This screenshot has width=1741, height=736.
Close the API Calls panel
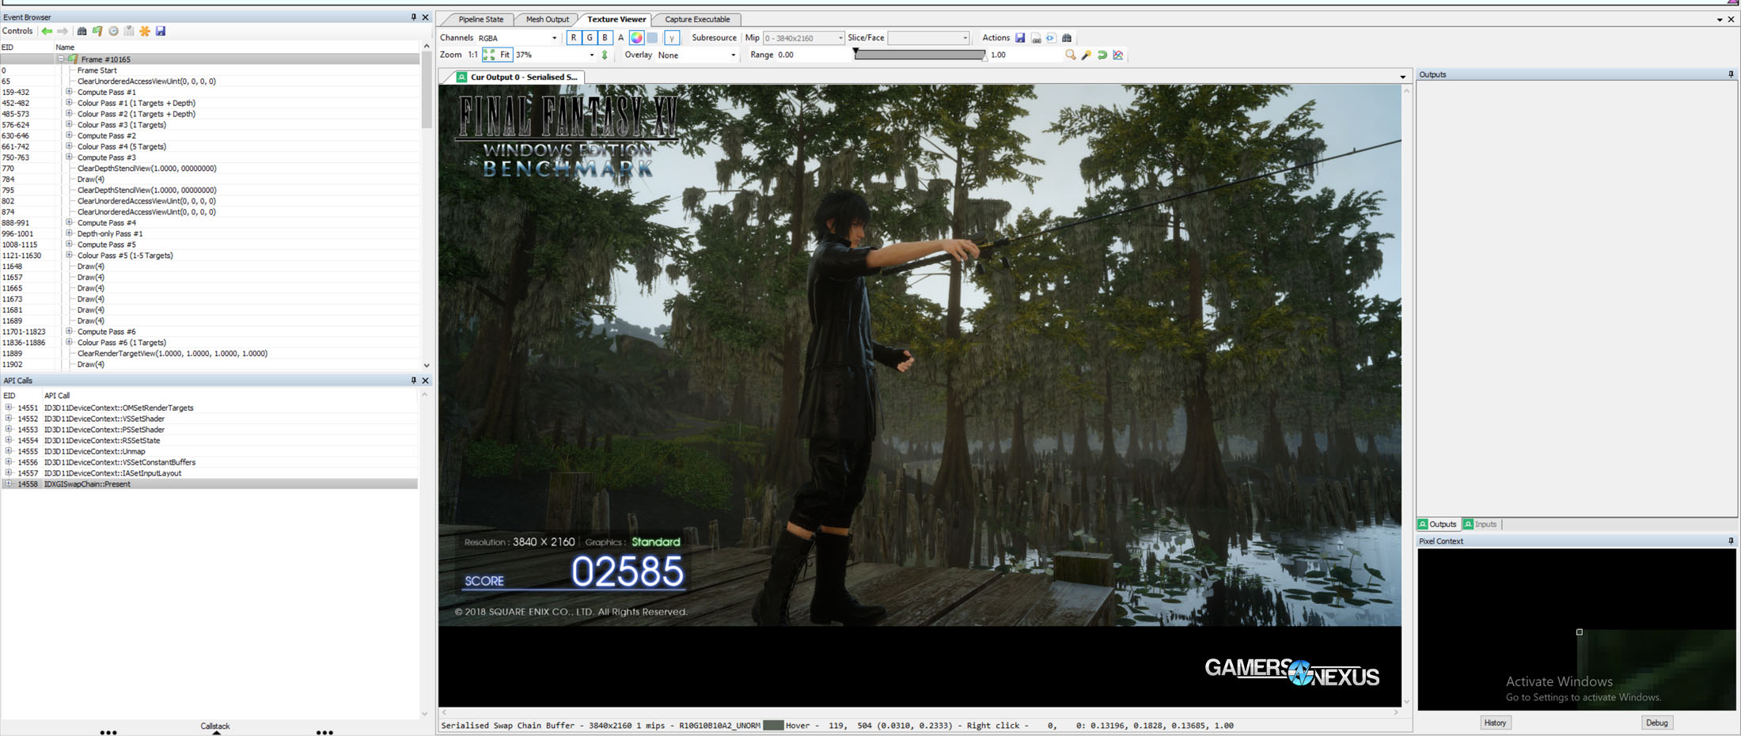tap(425, 381)
